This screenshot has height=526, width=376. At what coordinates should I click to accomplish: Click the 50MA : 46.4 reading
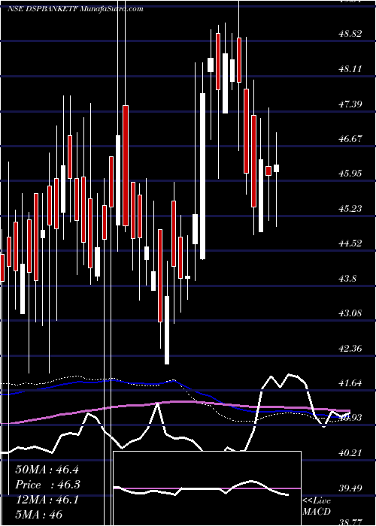pos(47,470)
